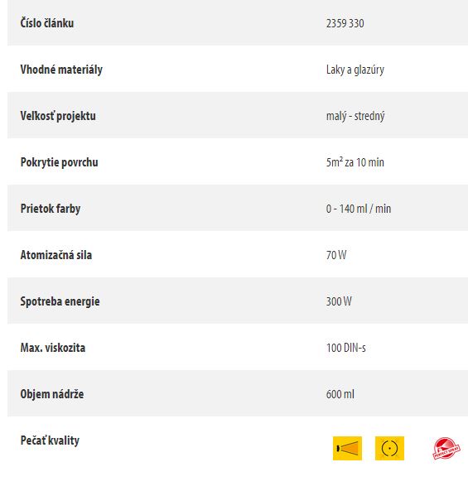The width and height of the screenshot is (468, 491).
Task: Click the yellow spray jet icon
Action: [x=347, y=448]
